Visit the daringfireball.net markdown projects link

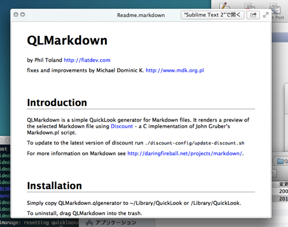[x=185, y=153]
